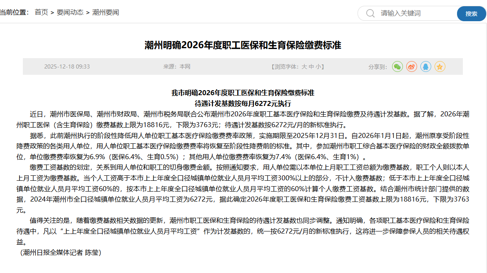Open 要闻动态 breadcrumb section
Screen dimensions: 487x273
coord(70,12)
